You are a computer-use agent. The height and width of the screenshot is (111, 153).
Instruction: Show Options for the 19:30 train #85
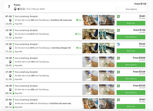click(x=131, y=92)
